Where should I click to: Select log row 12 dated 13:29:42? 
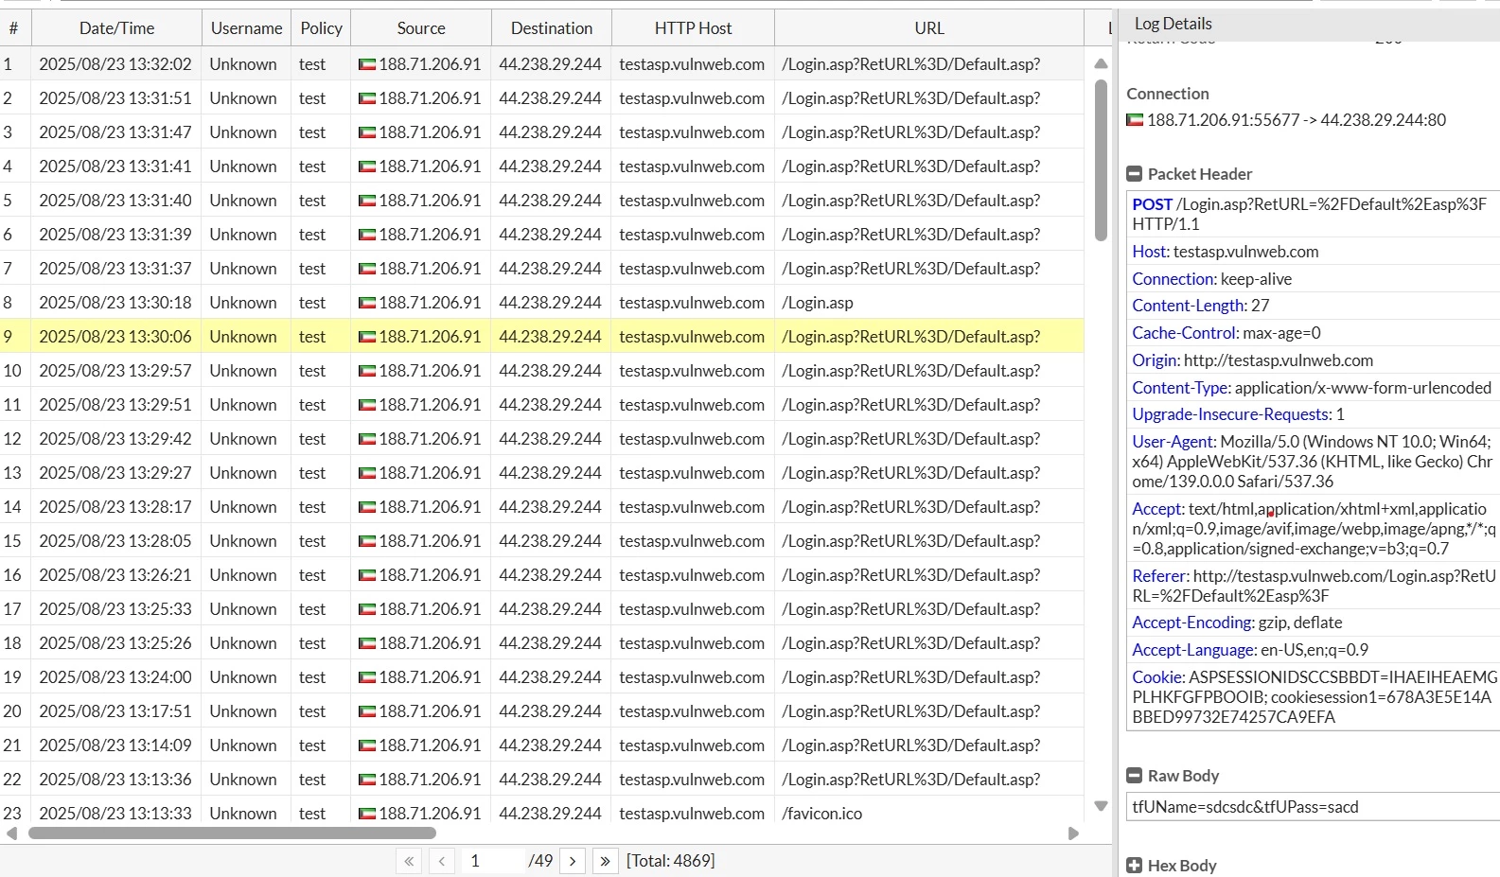tap(541, 439)
